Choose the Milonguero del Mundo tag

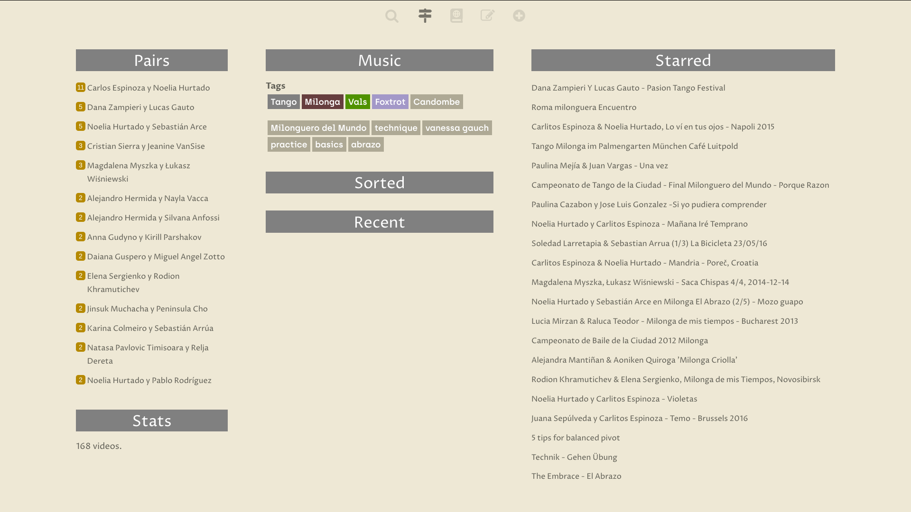click(x=318, y=128)
